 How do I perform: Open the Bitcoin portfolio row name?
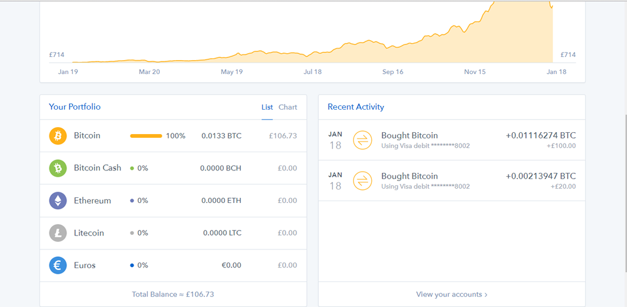87,135
